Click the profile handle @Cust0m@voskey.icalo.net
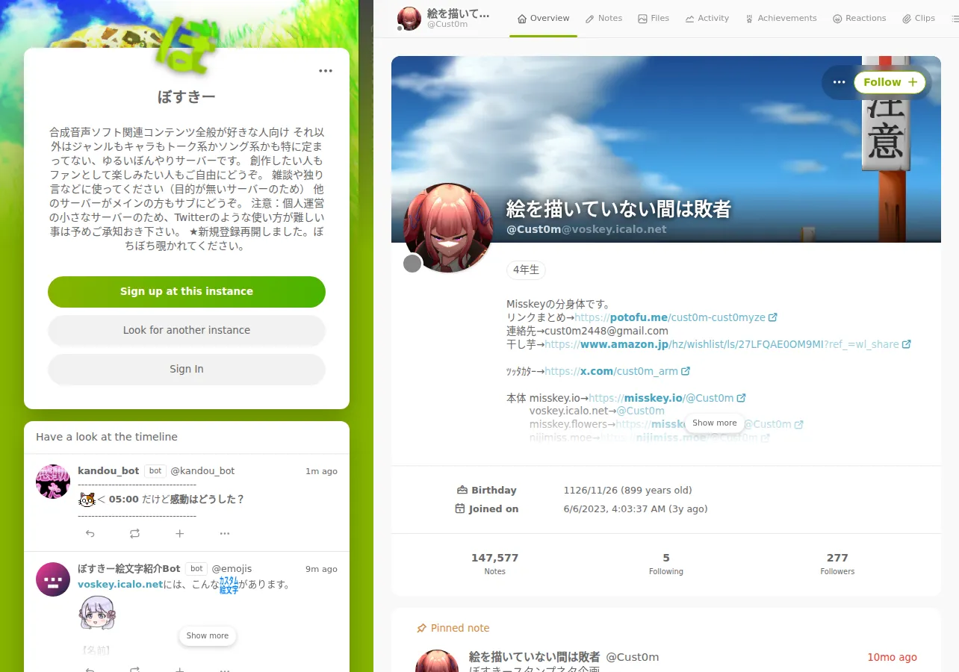The height and width of the screenshot is (672, 959). (x=586, y=229)
